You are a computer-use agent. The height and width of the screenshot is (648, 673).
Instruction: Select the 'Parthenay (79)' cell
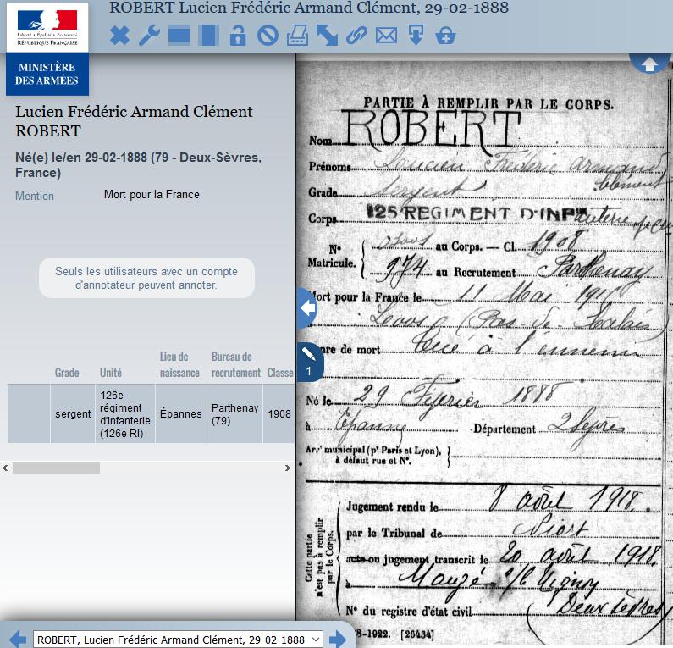pos(234,413)
